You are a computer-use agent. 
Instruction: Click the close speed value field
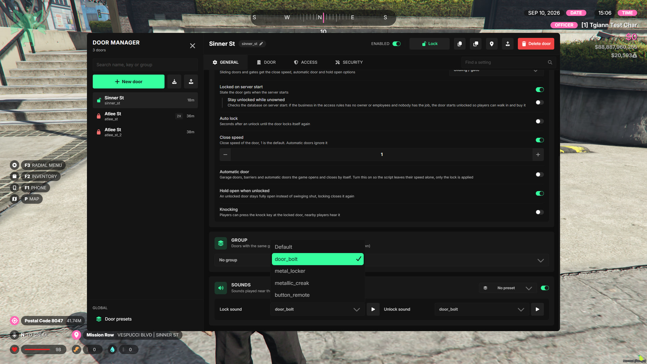381,154
